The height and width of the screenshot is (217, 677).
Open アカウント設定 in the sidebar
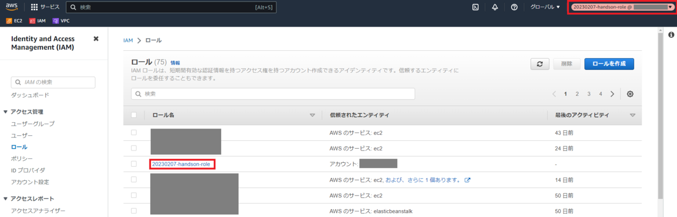pyautogui.click(x=30, y=182)
